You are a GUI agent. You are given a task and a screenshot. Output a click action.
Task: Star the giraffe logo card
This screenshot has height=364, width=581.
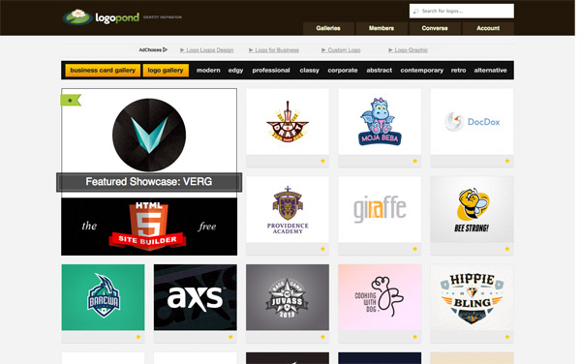415,249
